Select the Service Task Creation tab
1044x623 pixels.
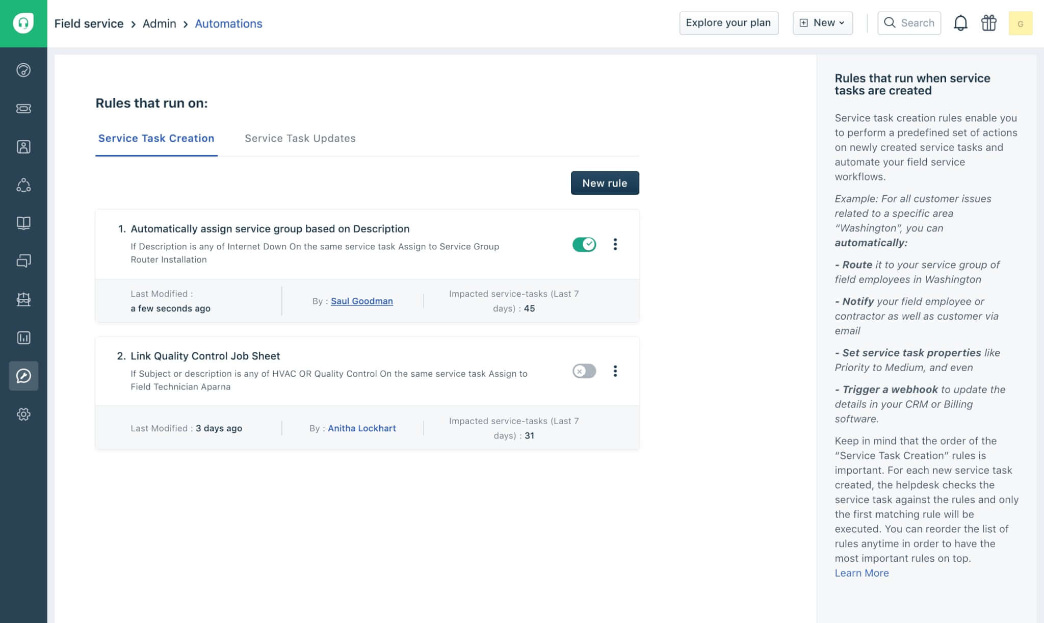pos(156,138)
